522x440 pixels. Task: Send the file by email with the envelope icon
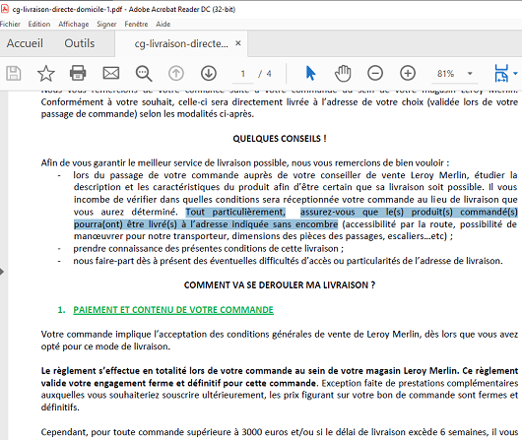[x=111, y=73]
